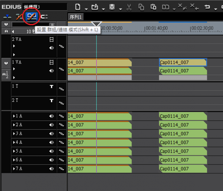
Task: Toggle the Group/Link mode button circled in red
Action: click(32, 16)
